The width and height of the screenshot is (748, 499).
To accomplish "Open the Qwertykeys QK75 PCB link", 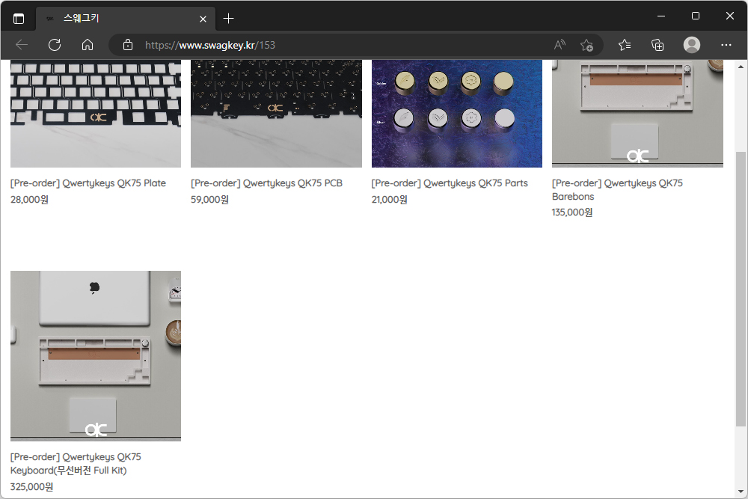I will [267, 183].
